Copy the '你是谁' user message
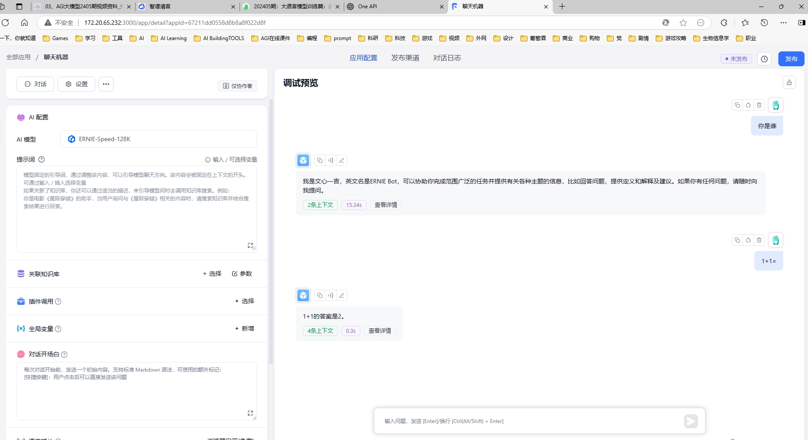This screenshot has width=808, height=440. point(737,105)
